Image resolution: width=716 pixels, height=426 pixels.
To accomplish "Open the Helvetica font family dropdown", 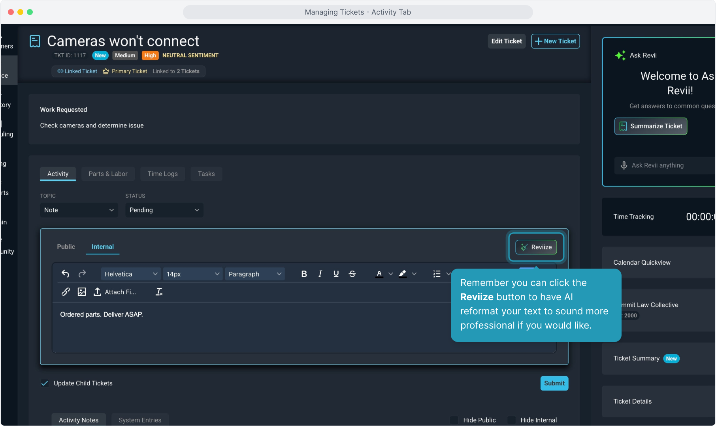I will point(131,274).
